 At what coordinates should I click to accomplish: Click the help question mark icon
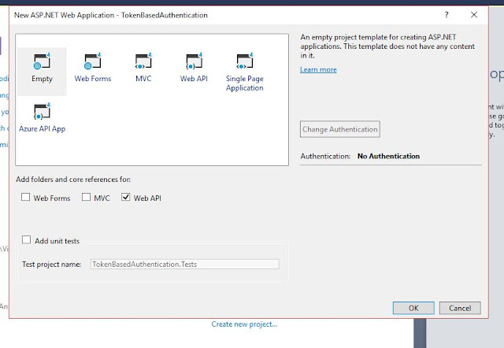(447, 15)
